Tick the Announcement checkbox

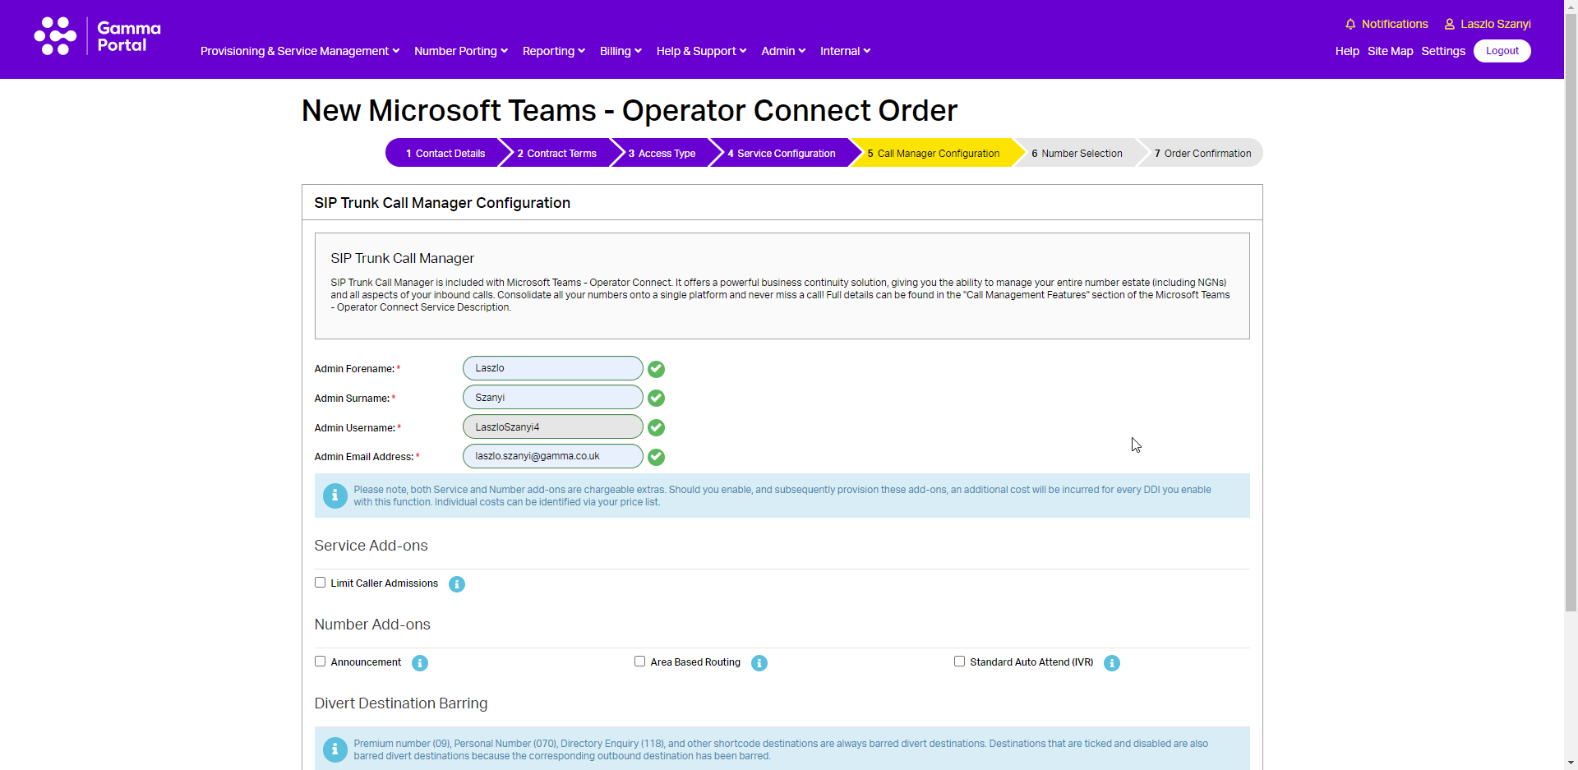coord(321,662)
